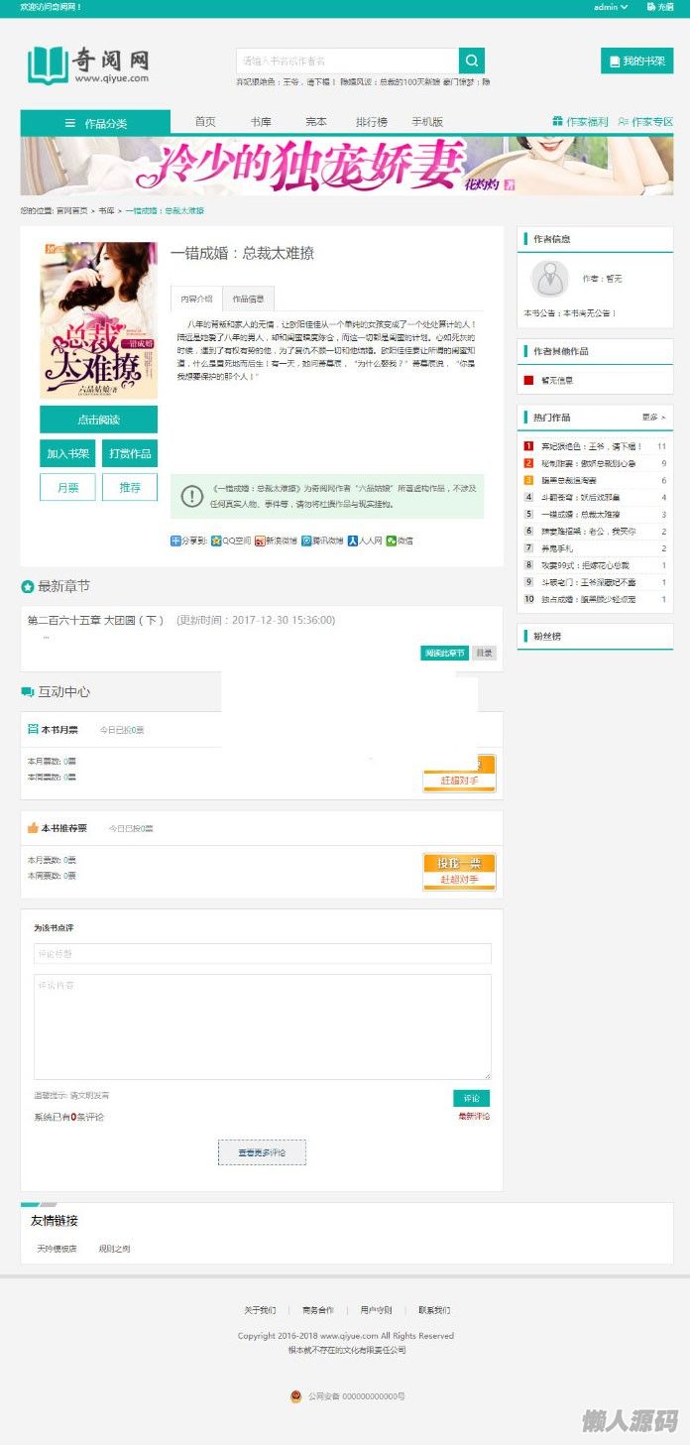The image size is (690, 1445).
Task: Switch to the 作品信息 tab
Action: click(x=248, y=299)
